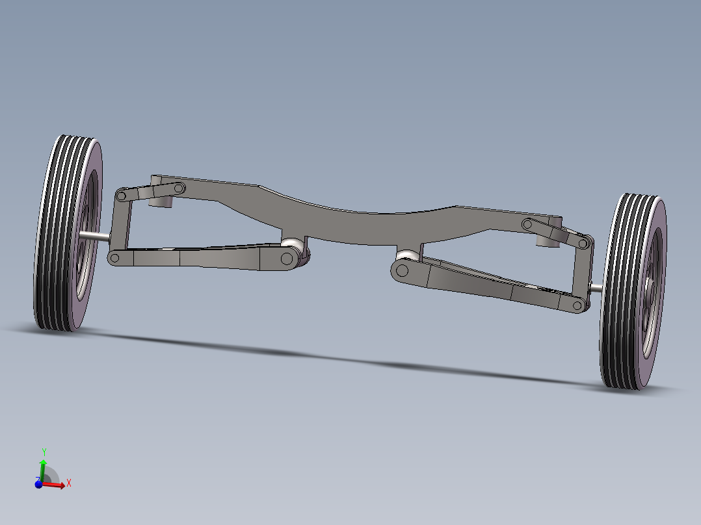Select the white bushing on left lower arm pivot
Screen dimensions: 701x525
pyautogui.click(x=293, y=244)
